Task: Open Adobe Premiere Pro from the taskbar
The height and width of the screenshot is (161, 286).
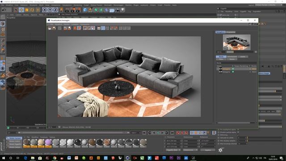Action: click(171, 158)
